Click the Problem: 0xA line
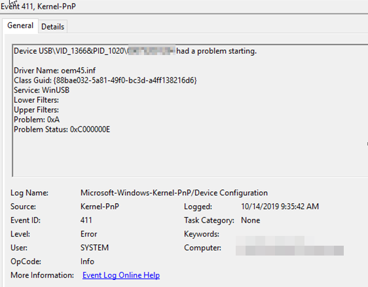This screenshot has height=287, width=368. pyautogui.click(x=37, y=119)
